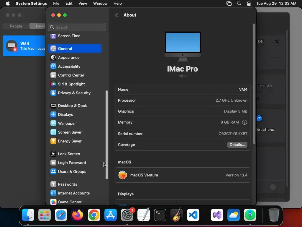The width and height of the screenshot is (302, 227).
Task: Click Stage Manager icon in menu bar
Action: pos(229,4)
